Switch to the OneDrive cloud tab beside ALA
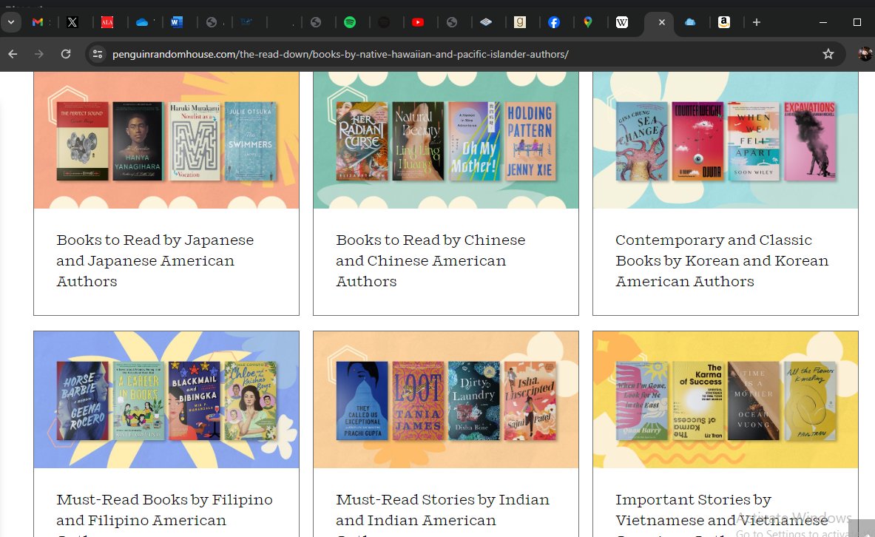 click(x=142, y=22)
